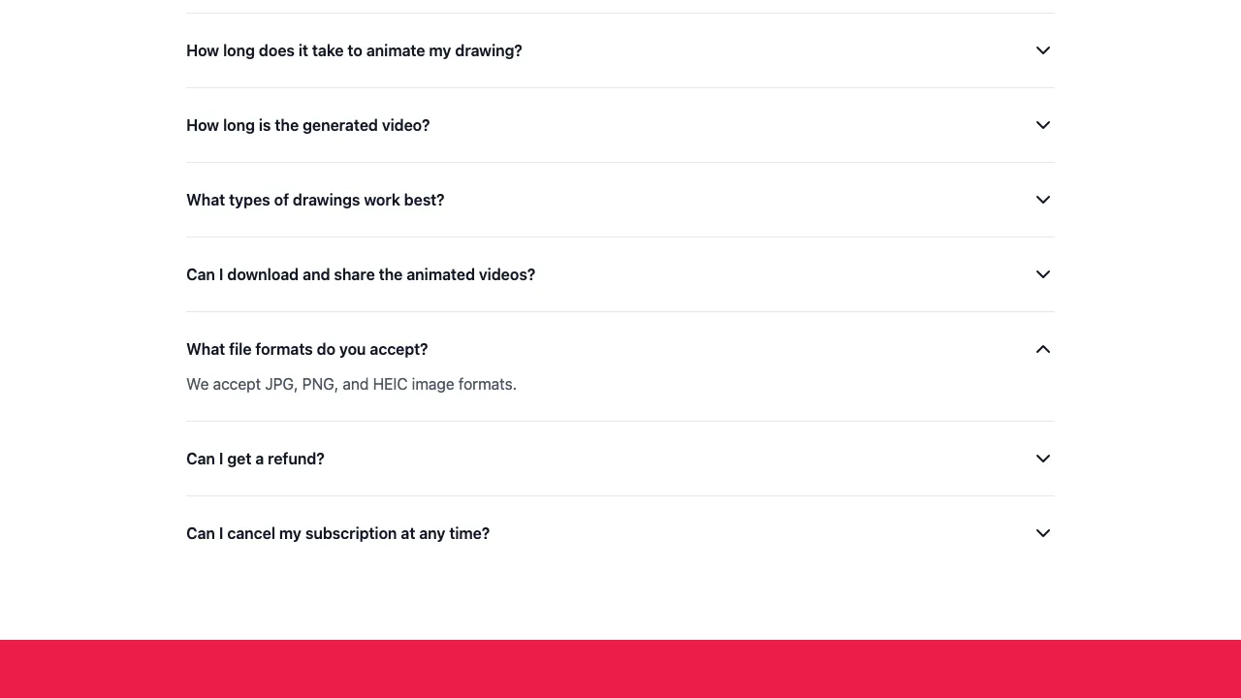Open the 'Can I get a refund?' question
The image size is (1241, 698).
tap(255, 459)
